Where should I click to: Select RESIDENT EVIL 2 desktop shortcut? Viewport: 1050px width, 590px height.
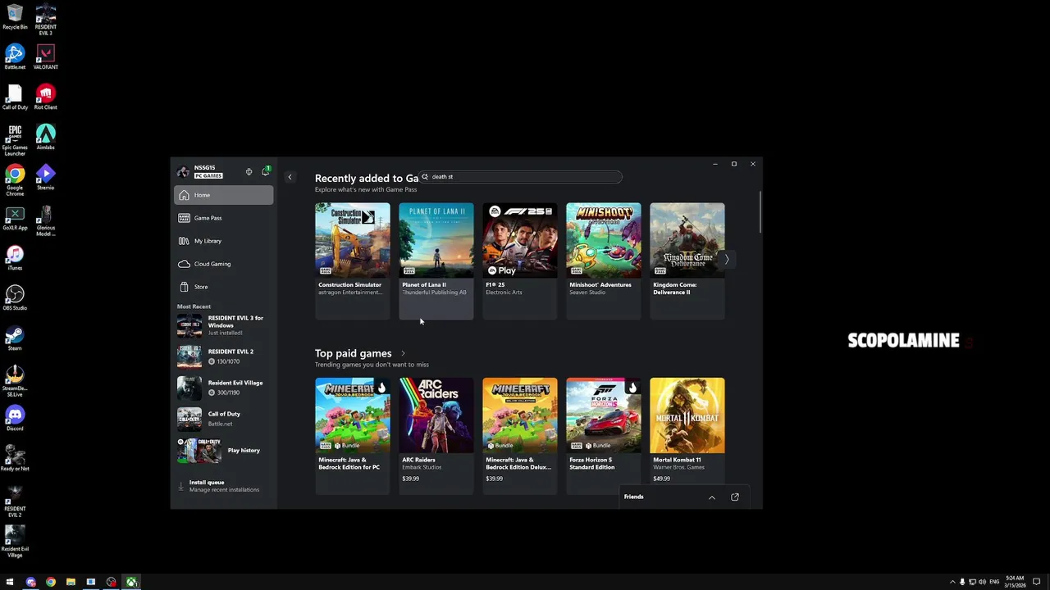[x=15, y=501]
